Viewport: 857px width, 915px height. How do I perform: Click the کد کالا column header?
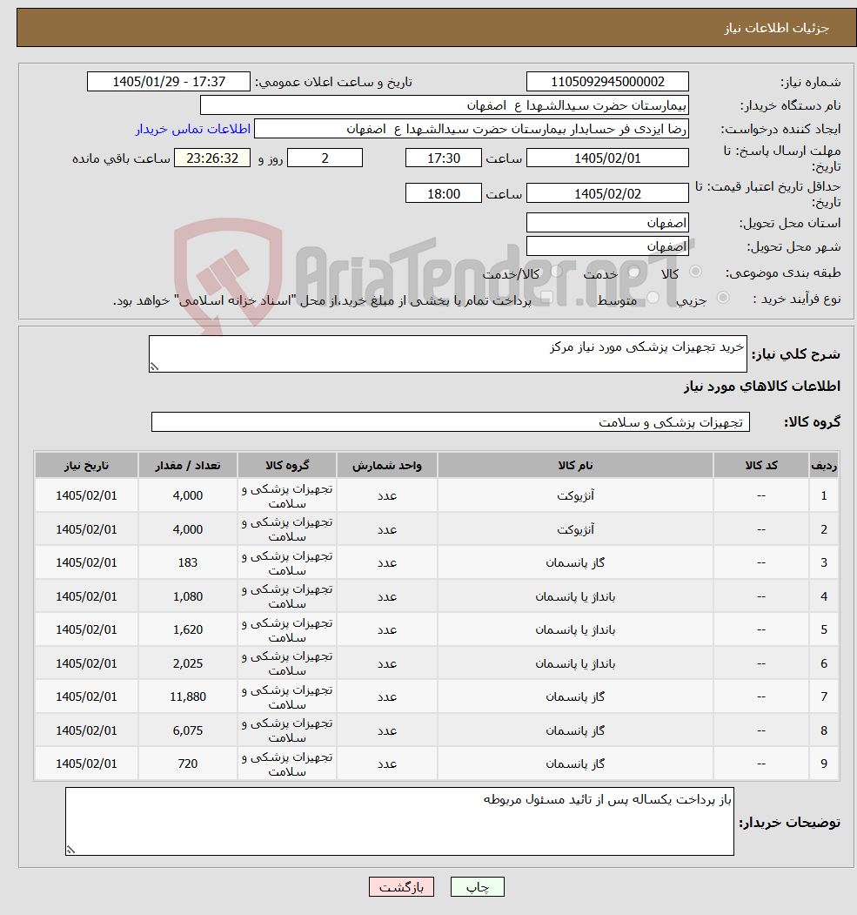(760, 465)
